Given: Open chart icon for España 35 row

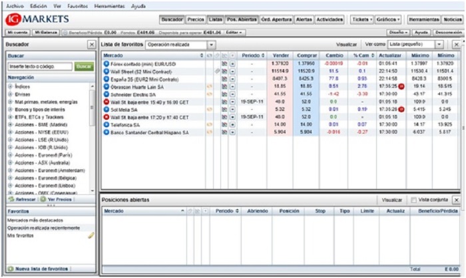Looking at the screenshot, I should click(x=224, y=79).
